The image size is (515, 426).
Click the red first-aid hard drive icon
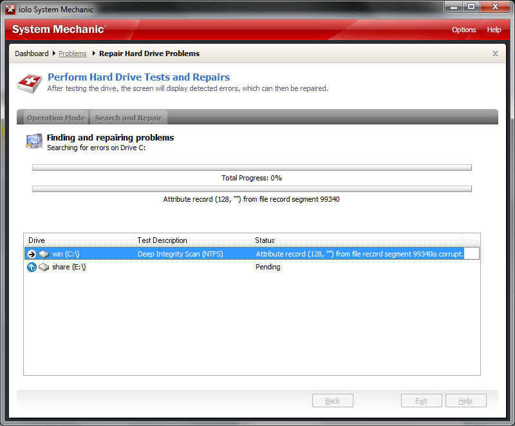(29, 82)
